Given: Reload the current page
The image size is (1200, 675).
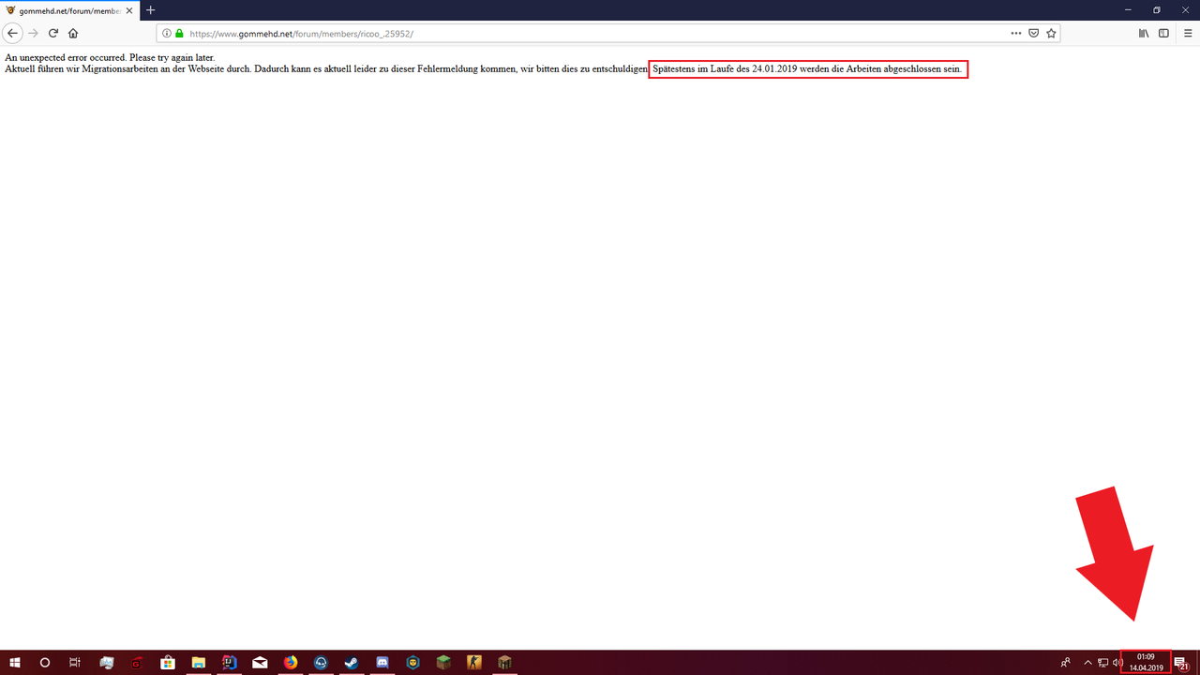Looking at the screenshot, I should [53, 33].
